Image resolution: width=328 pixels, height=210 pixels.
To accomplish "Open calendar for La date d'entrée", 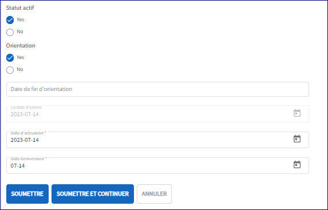I will (297, 113).
